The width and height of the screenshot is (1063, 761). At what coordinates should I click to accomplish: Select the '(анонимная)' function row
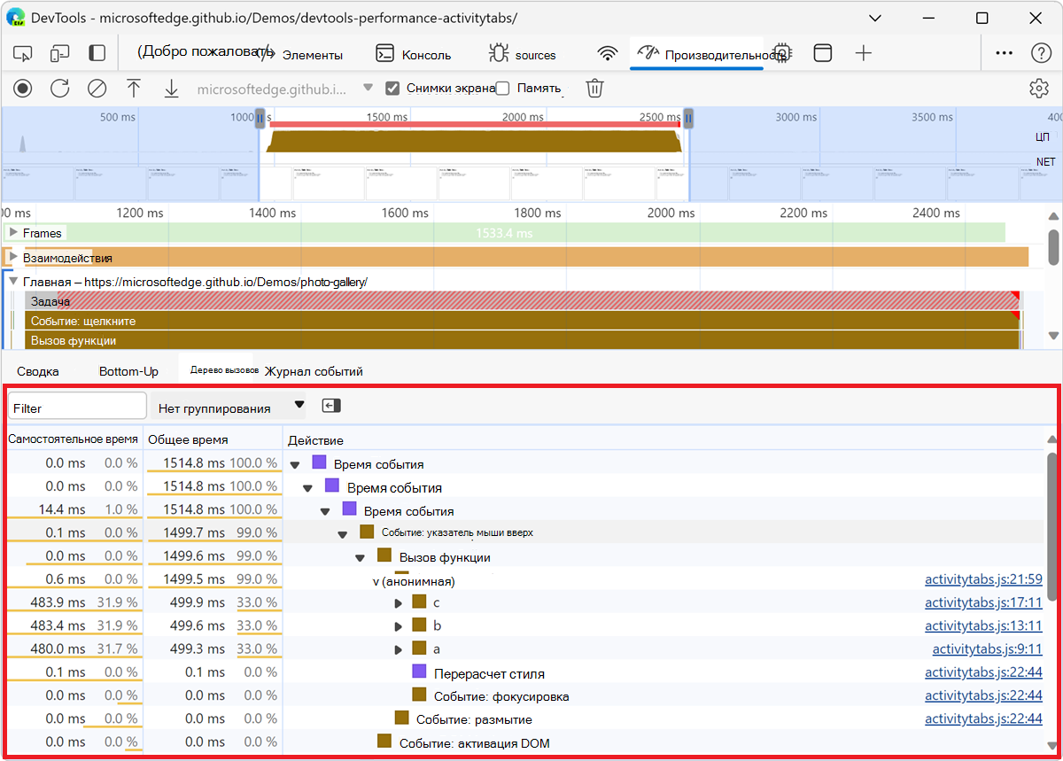(x=524, y=580)
